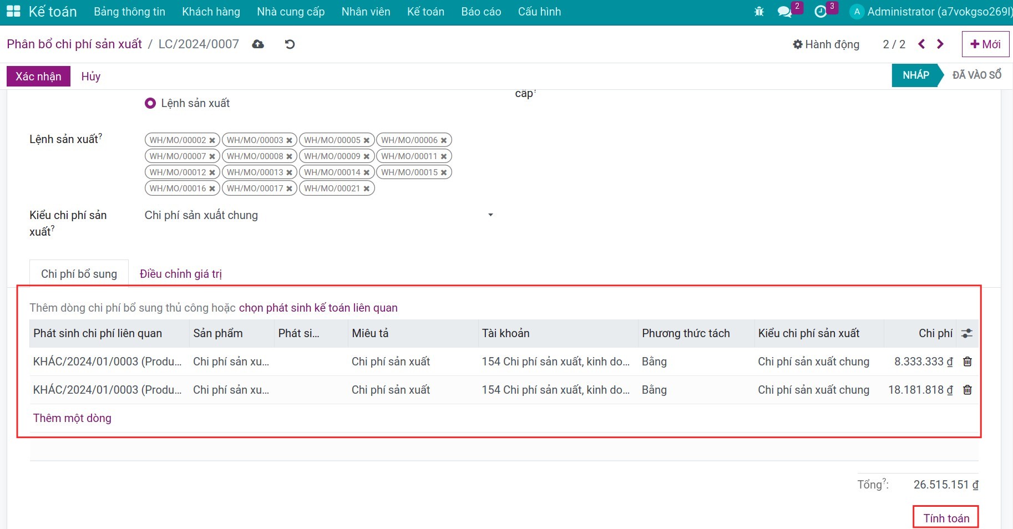1013x529 pixels.
Task: Remove WH/MO/00021 tag
Action: [366, 189]
